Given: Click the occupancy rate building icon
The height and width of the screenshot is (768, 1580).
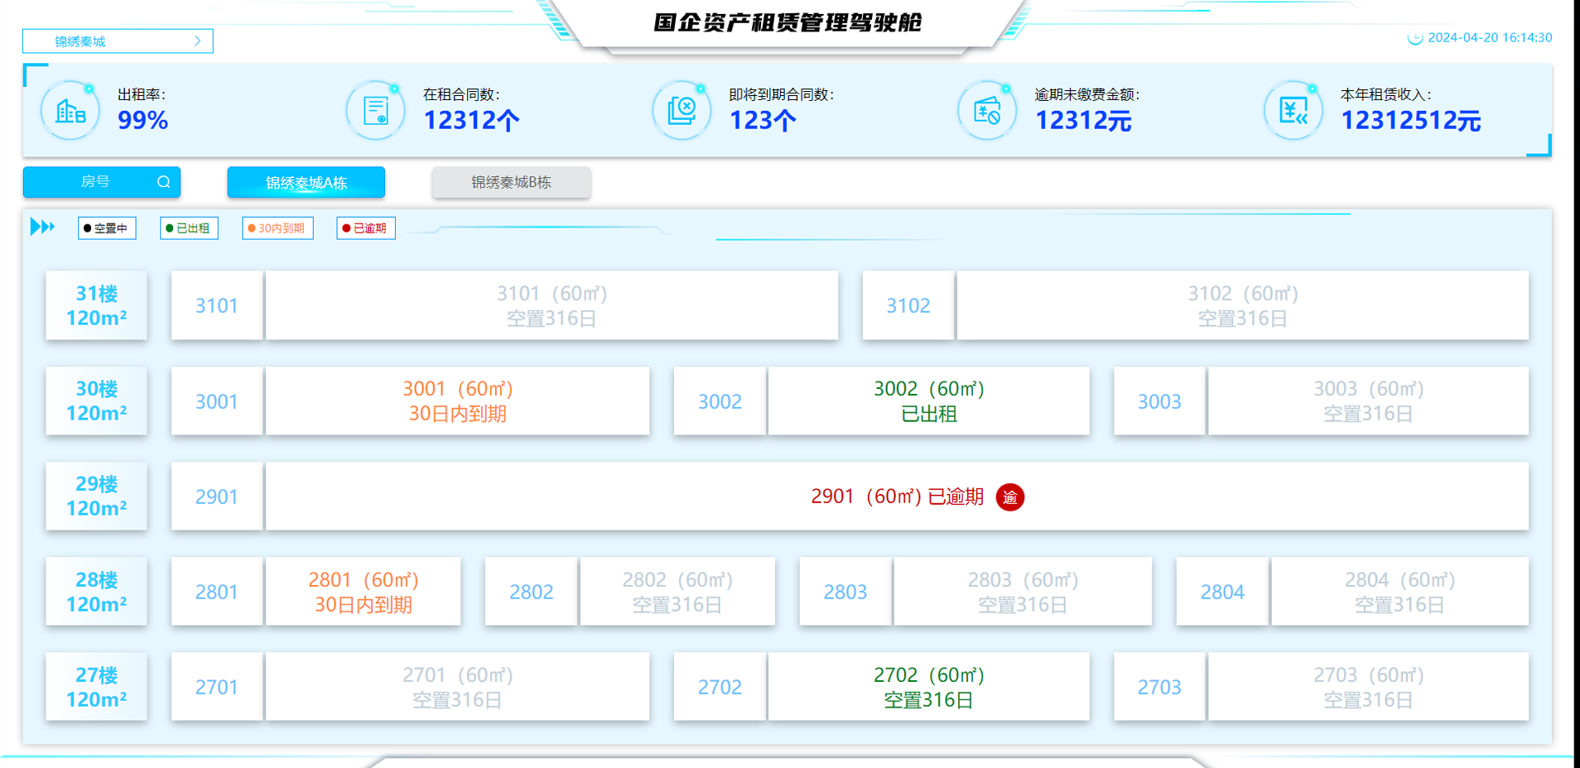Looking at the screenshot, I should pos(70,111).
